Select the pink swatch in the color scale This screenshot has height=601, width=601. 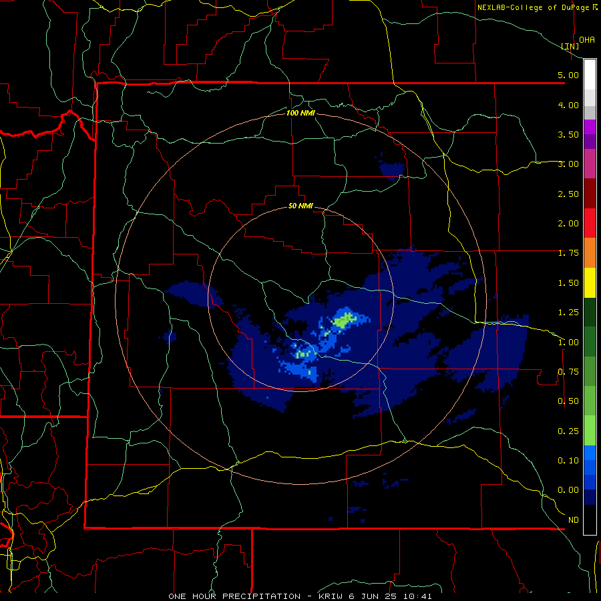[x=590, y=164]
